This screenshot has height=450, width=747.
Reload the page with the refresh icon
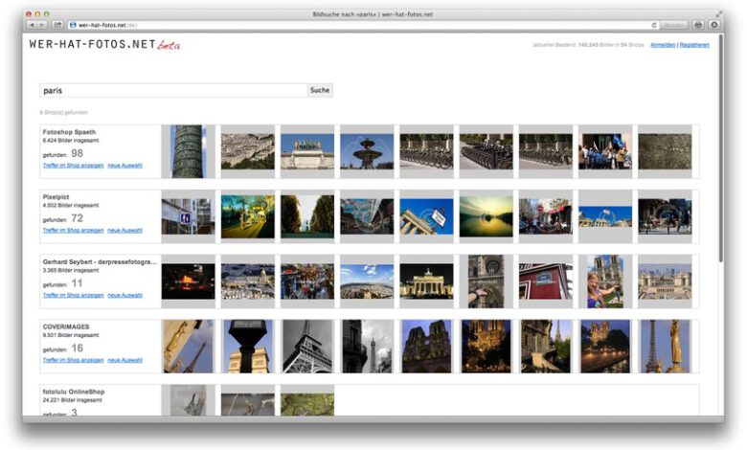(653, 25)
